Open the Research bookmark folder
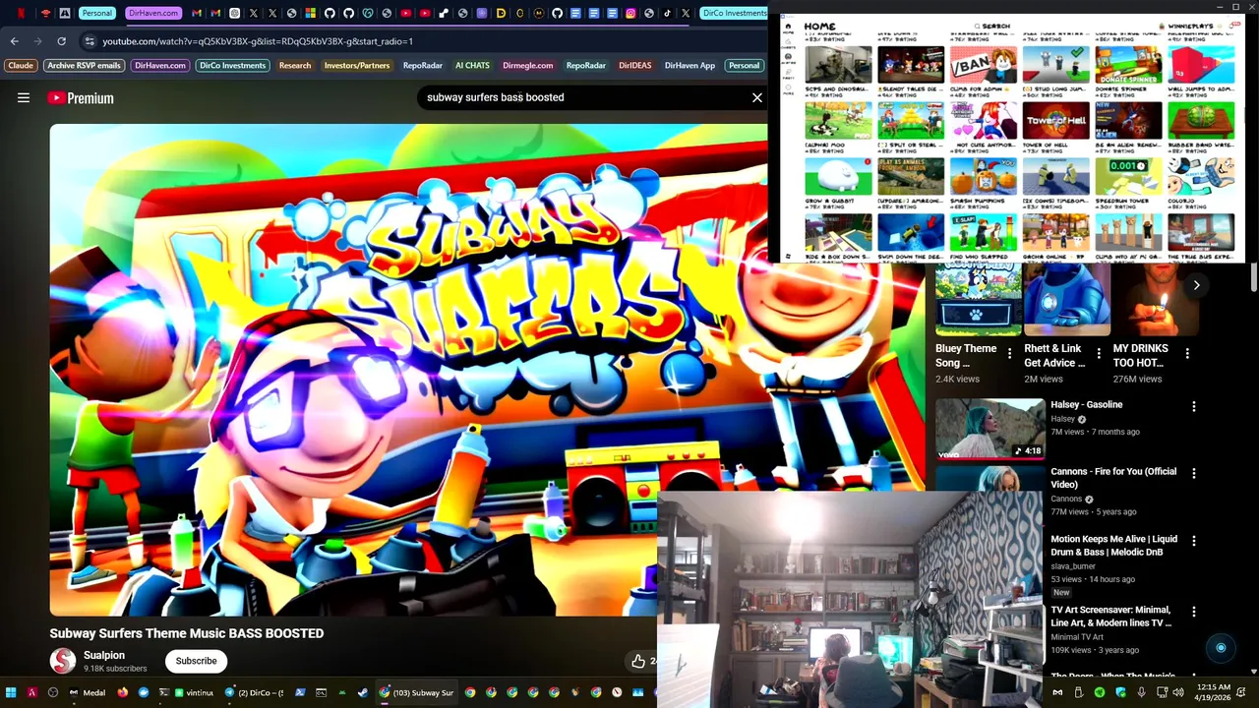Viewport: 1259px width, 708px height. click(x=295, y=65)
